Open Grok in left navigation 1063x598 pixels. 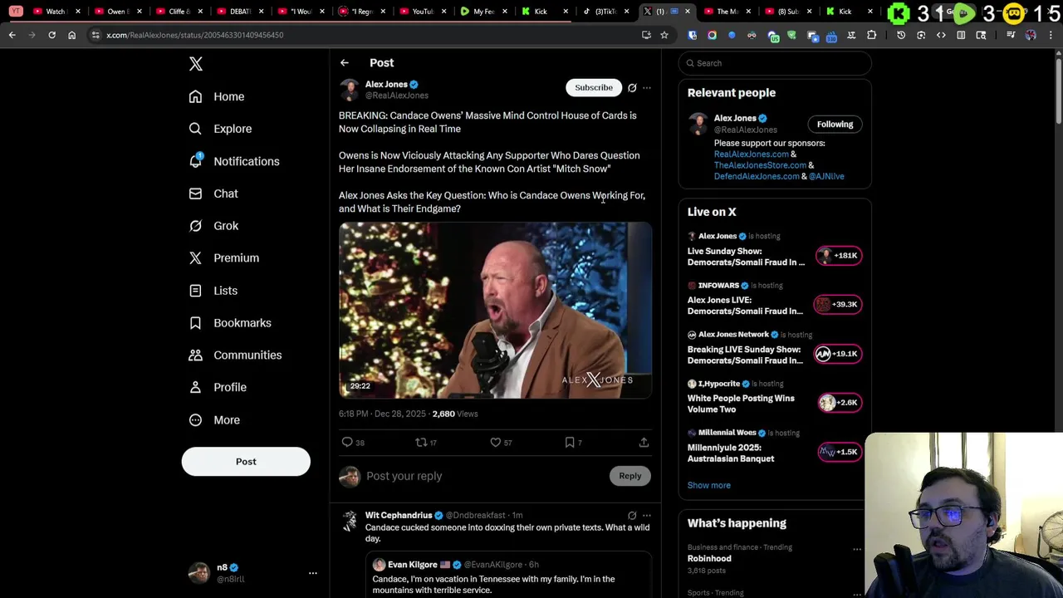pyautogui.click(x=213, y=226)
